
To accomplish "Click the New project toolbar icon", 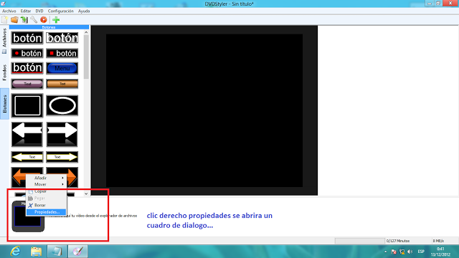I will pyautogui.click(x=5, y=19).
